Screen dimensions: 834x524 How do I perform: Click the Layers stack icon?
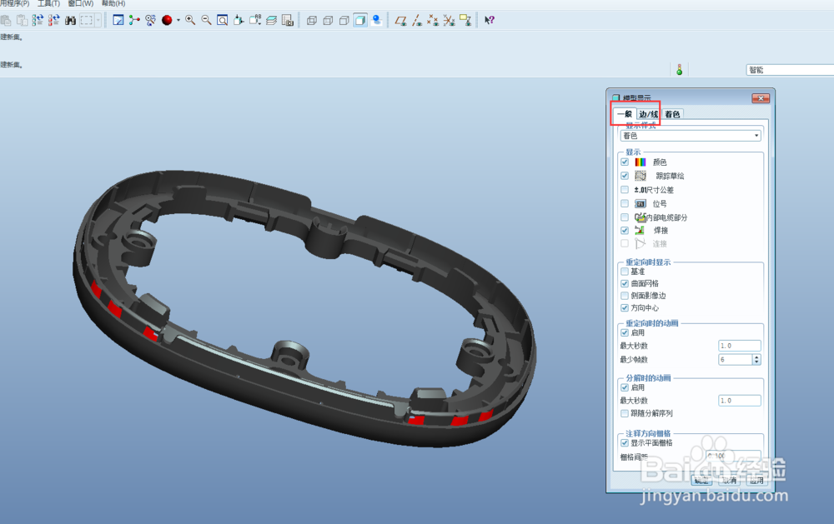(271, 20)
